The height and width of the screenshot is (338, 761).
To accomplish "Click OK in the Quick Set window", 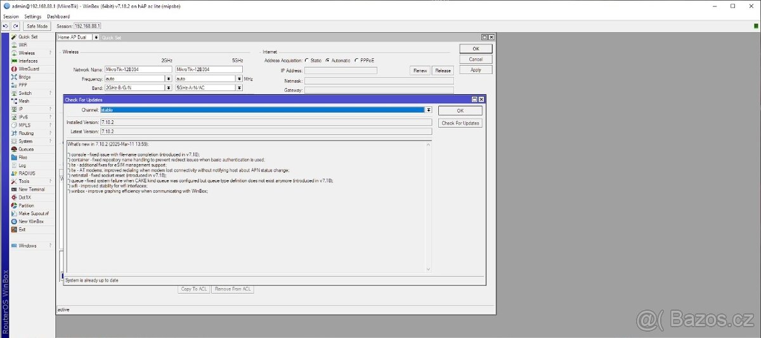I will pyautogui.click(x=476, y=49).
